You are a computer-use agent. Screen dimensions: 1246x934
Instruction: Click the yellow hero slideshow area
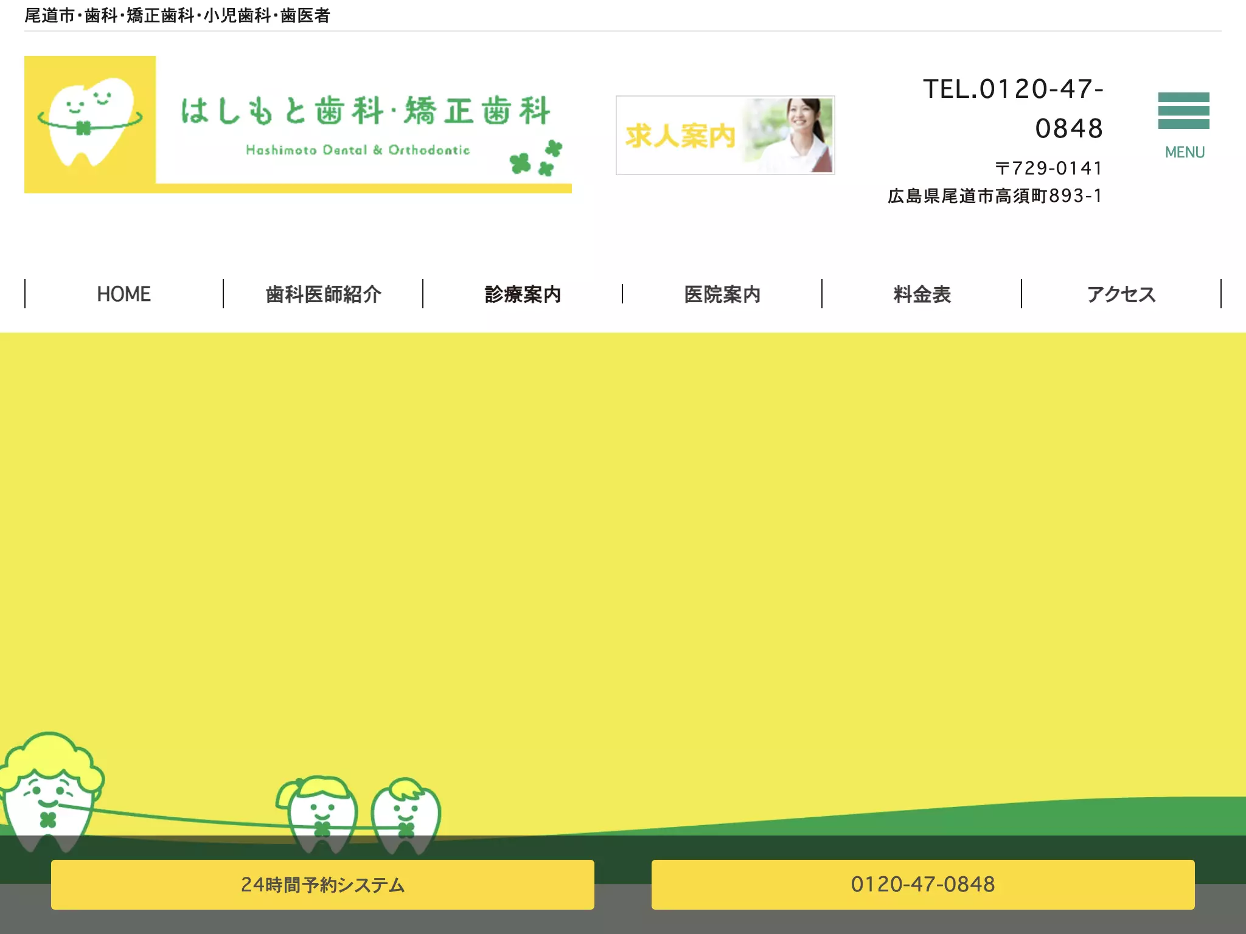[x=623, y=547]
